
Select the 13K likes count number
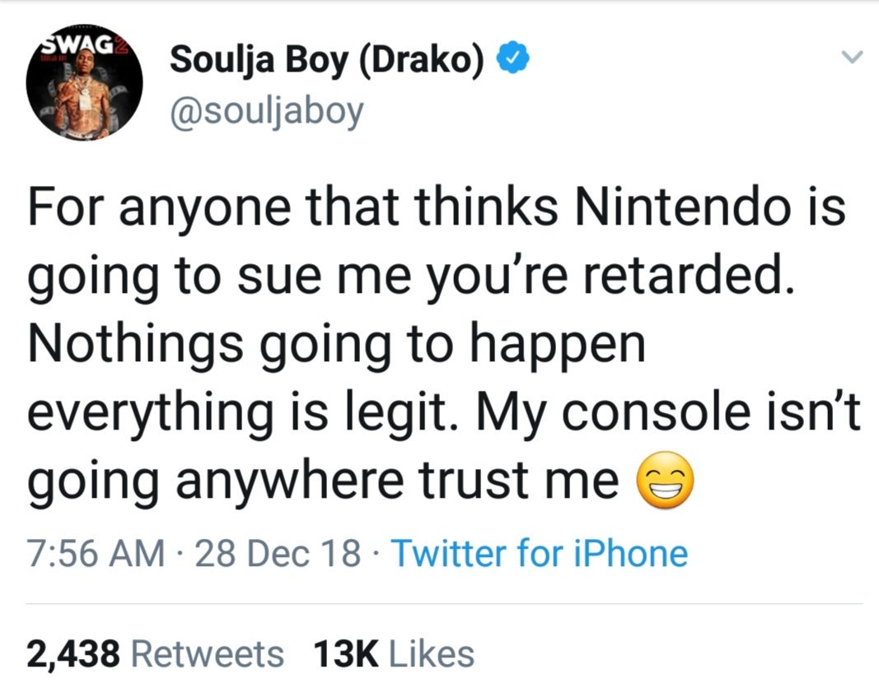(x=346, y=654)
